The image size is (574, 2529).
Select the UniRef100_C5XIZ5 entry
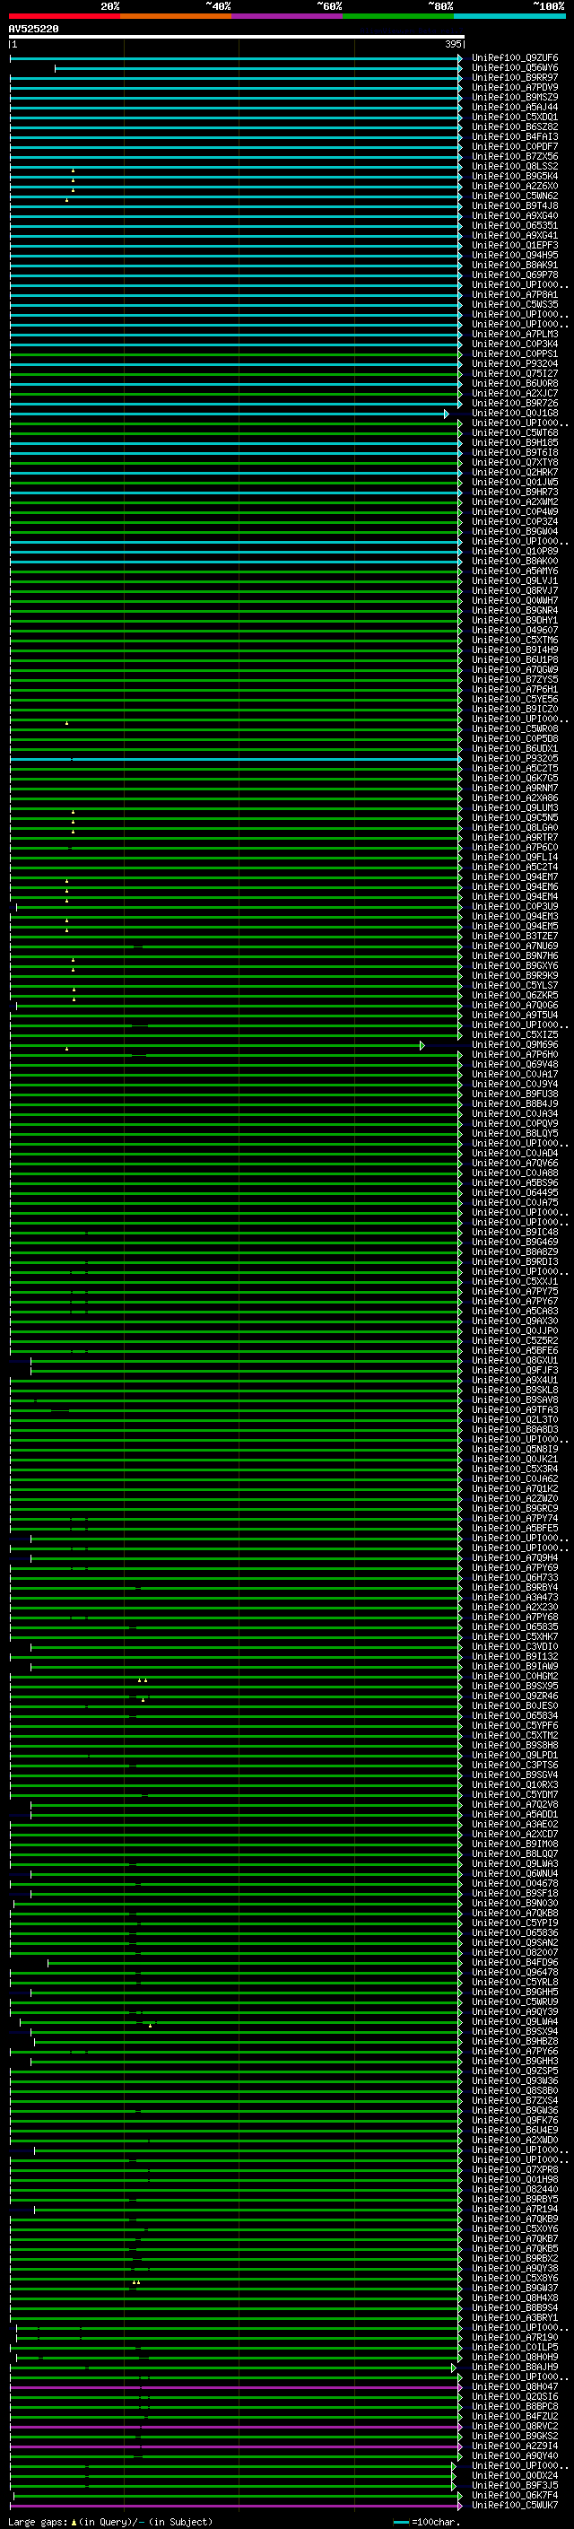tap(514, 1034)
